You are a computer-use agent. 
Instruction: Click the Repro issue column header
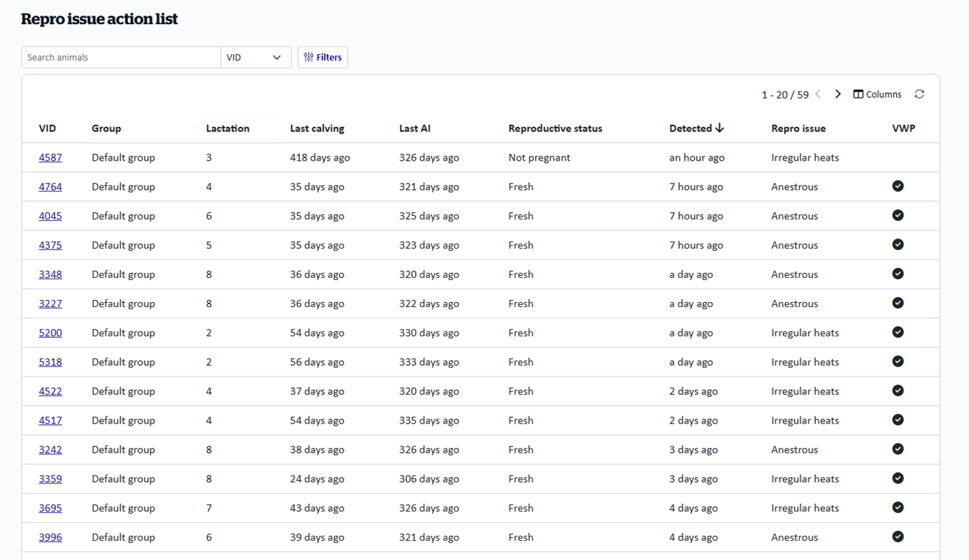798,128
